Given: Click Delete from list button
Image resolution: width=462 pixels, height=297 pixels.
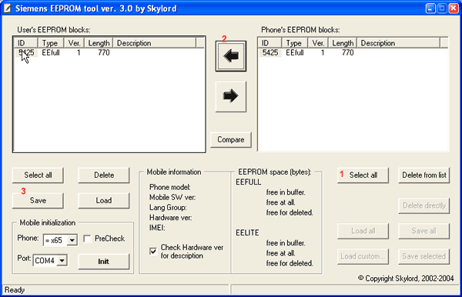Looking at the screenshot, I should (x=424, y=175).
